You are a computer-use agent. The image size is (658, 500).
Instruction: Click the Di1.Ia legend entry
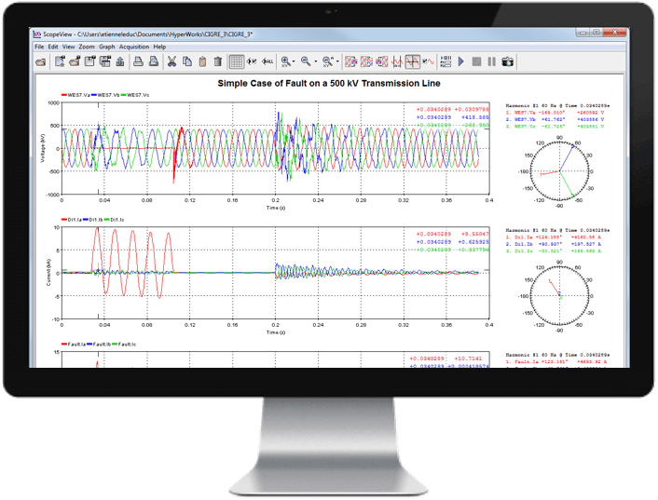72,220
